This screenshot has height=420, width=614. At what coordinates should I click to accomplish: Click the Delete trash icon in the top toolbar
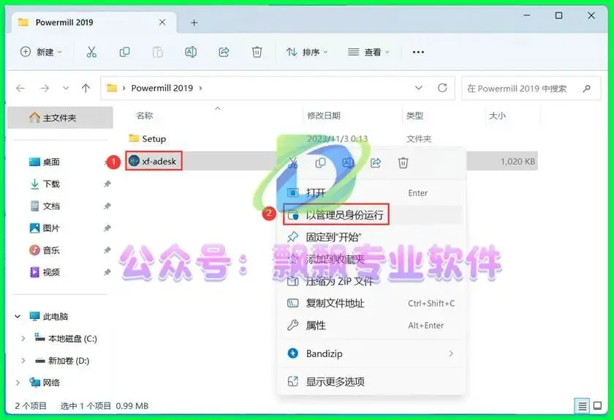click(257, 52)
